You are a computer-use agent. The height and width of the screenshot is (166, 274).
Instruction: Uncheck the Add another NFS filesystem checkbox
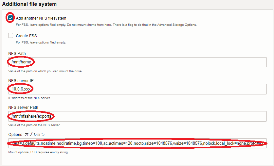tap(11, 18)
